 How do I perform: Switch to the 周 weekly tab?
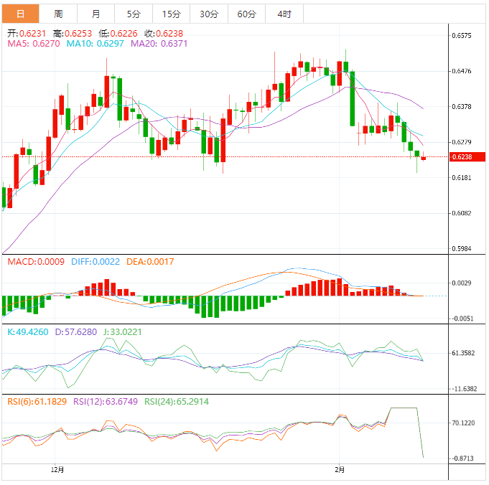tap(58, 14)
